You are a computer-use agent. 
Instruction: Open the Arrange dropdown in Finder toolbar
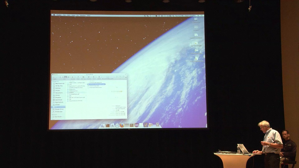click(73, 77)
